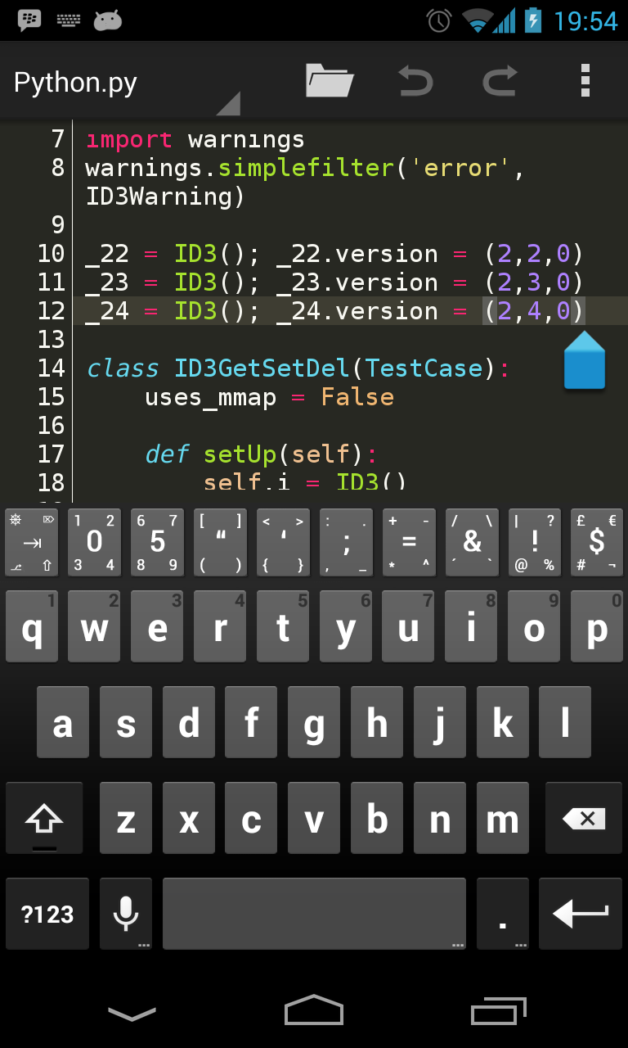Select the Python.py title in the action bar

(x=74, y=81)
